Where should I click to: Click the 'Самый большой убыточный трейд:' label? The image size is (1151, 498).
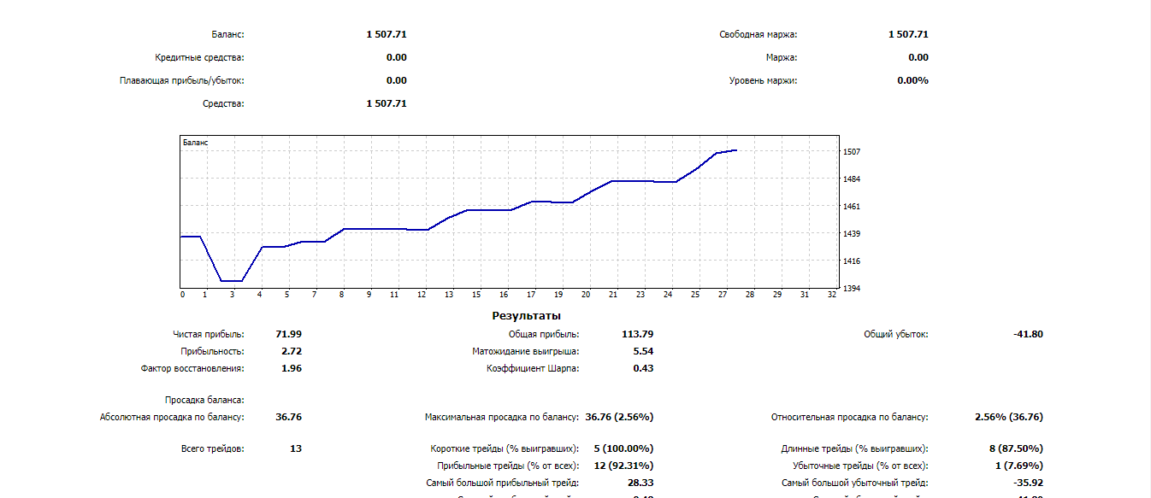tap(855, 483)
